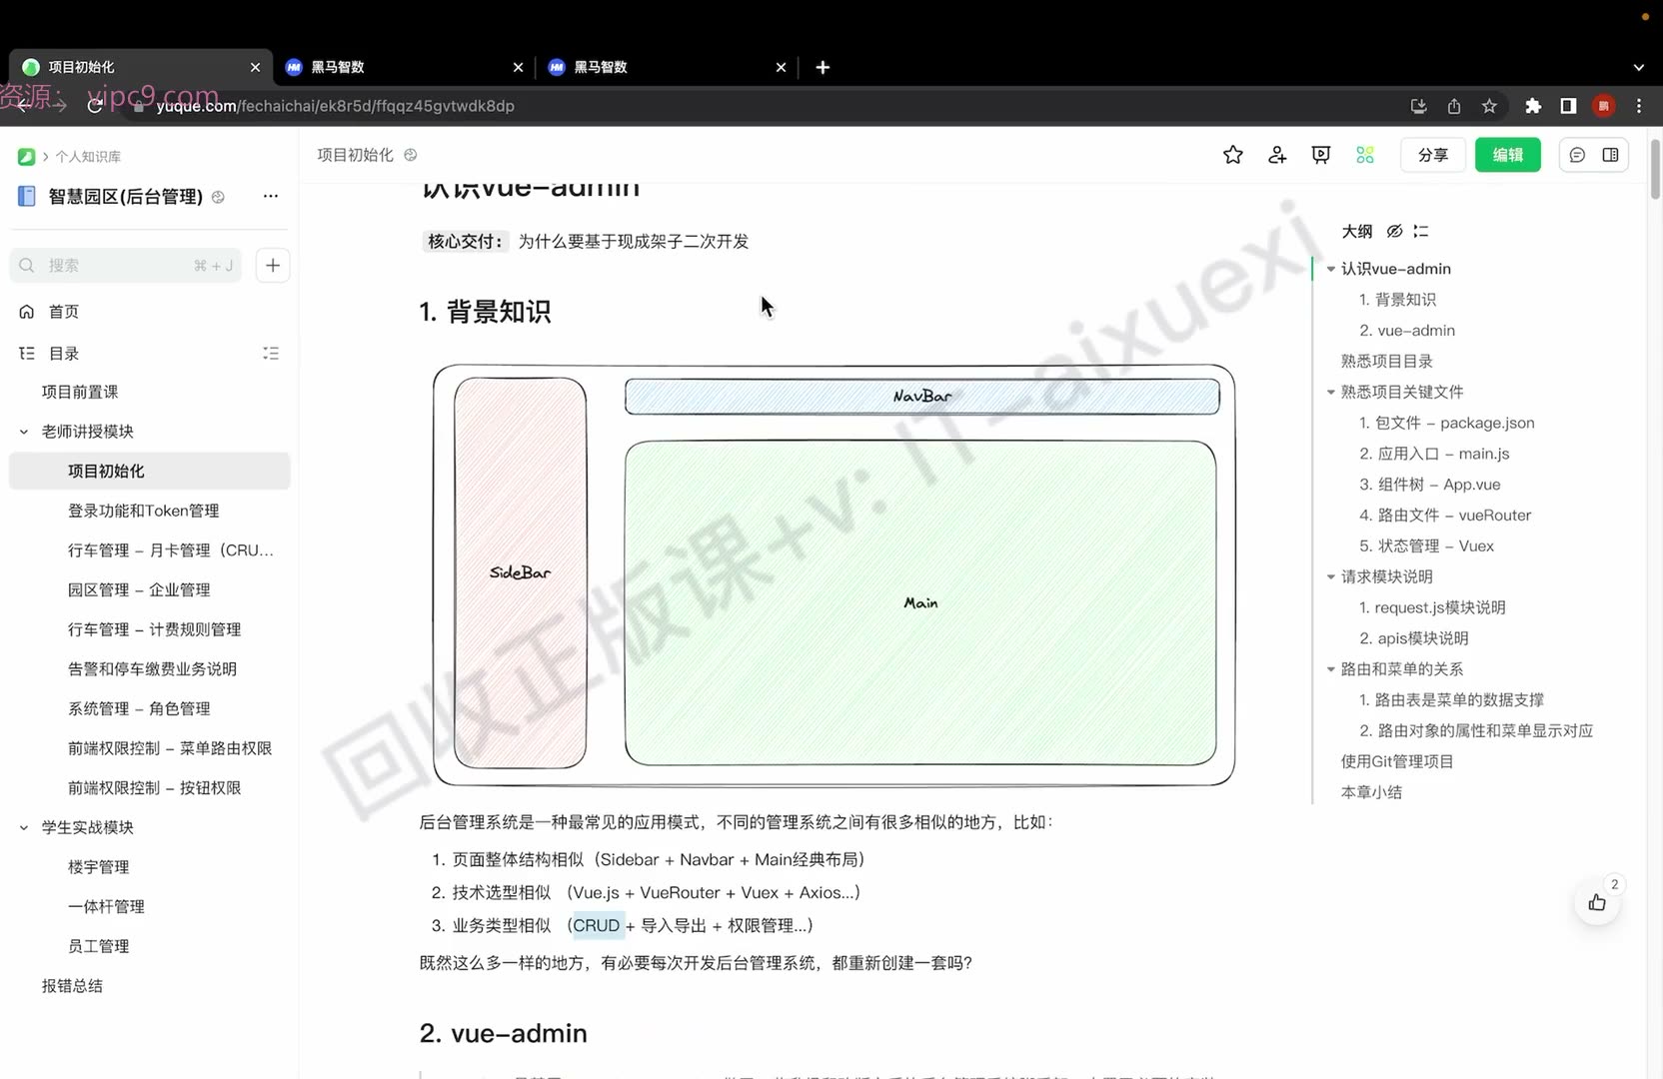1663x1079 pixels.
Task: Favorite the document with the star icon
Action: pos(1232,155)
